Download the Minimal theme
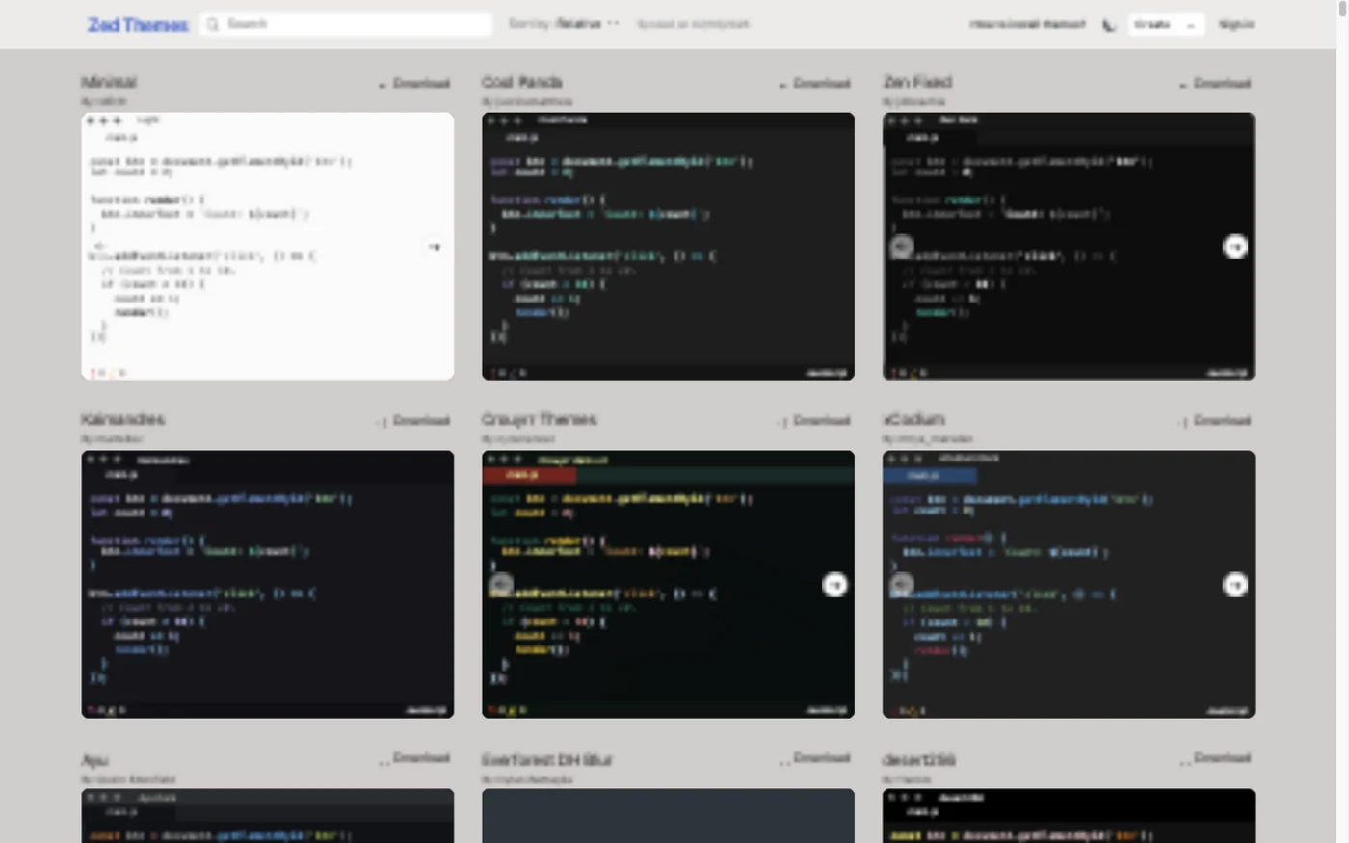 tap(414, 83)
